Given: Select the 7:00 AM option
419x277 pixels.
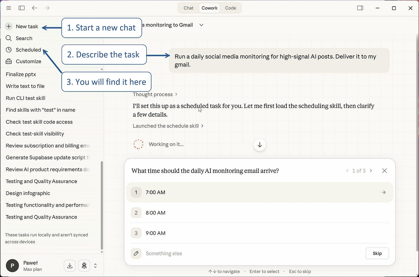Looking at the screenshot, I should [x=259, y=192].
